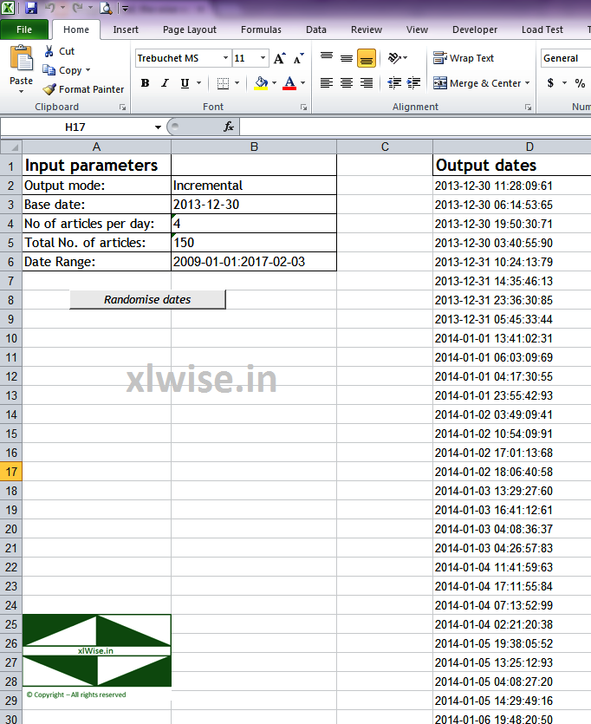
Task: Click the Orientation text angle icon
Action: click(x=394, y=58)
